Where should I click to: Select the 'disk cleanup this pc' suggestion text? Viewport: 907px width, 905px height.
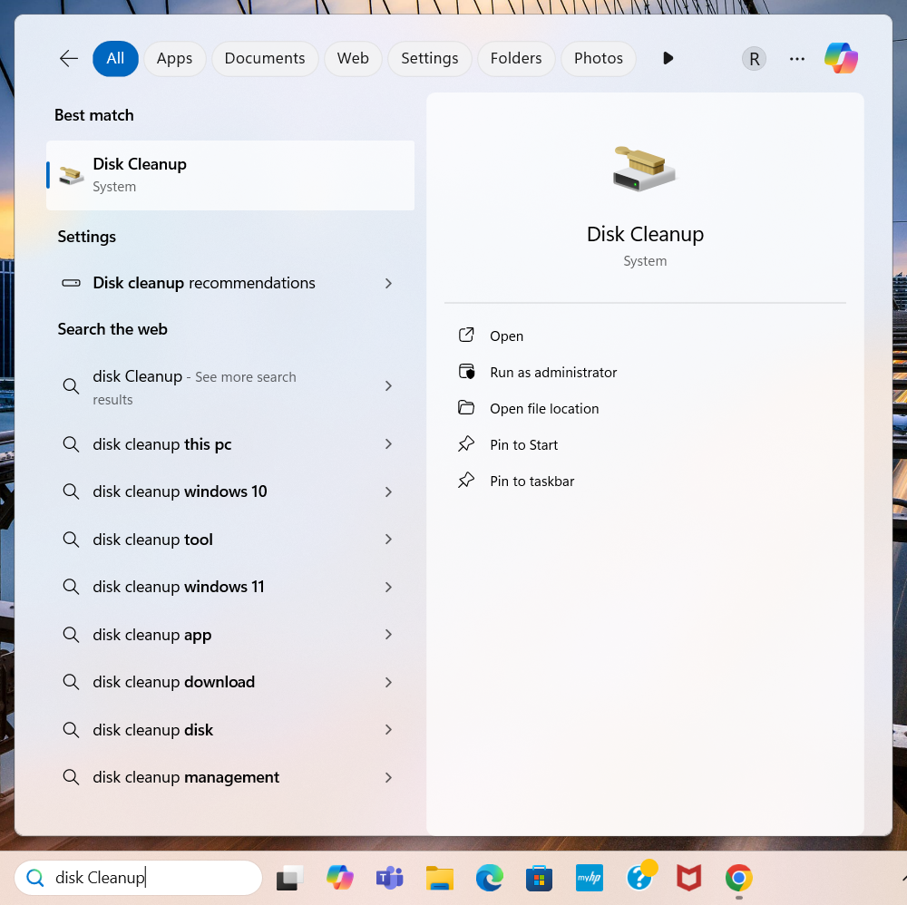coord(162,444)
